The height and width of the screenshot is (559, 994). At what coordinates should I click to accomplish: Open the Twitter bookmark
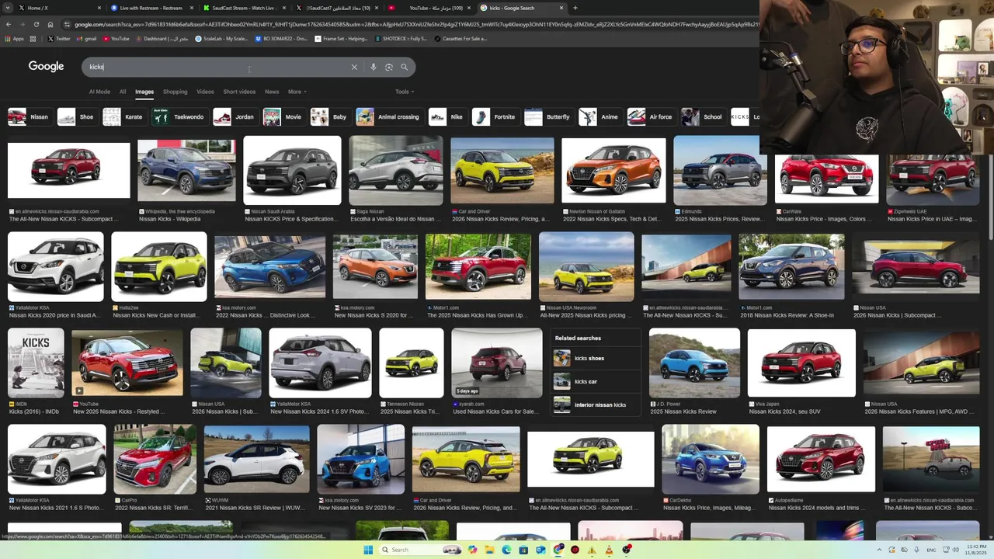(59, 38)
